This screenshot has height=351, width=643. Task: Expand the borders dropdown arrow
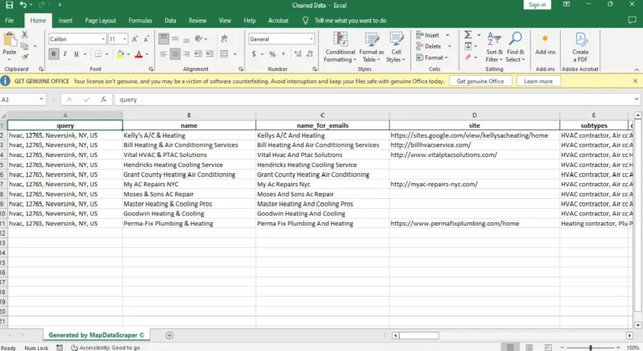[106, 54]
